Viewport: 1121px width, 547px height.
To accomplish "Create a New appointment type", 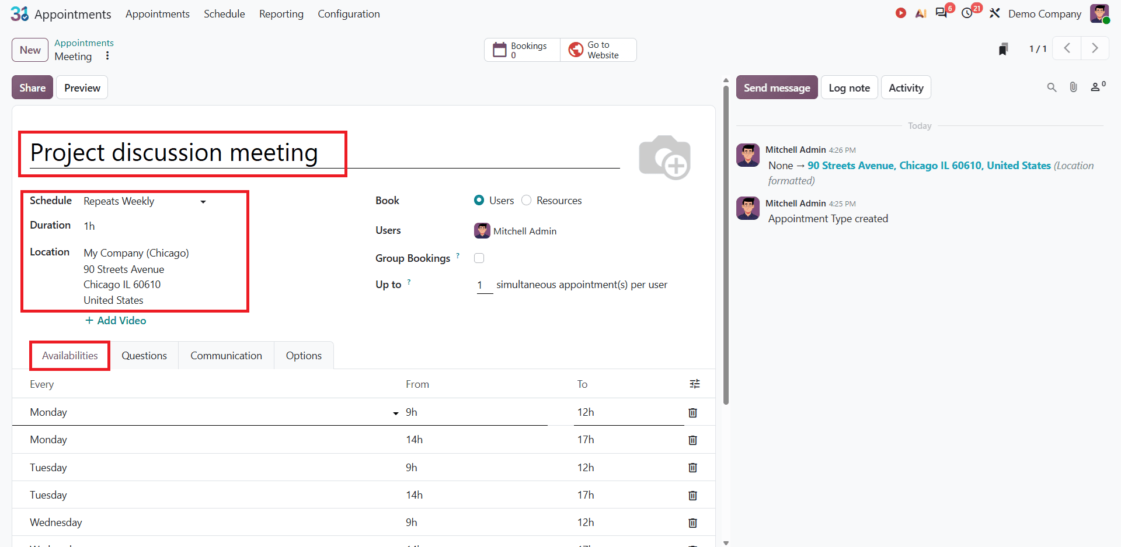I will (30, 50).
